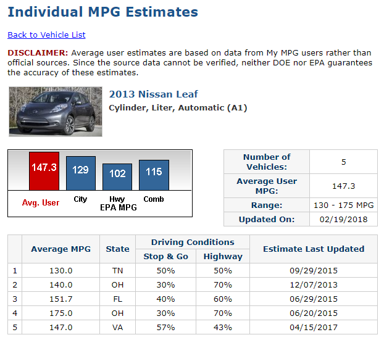Select the 130.0 average MPG cell
The height and width of the screenshot is (340, 384).
pos(61,270)
